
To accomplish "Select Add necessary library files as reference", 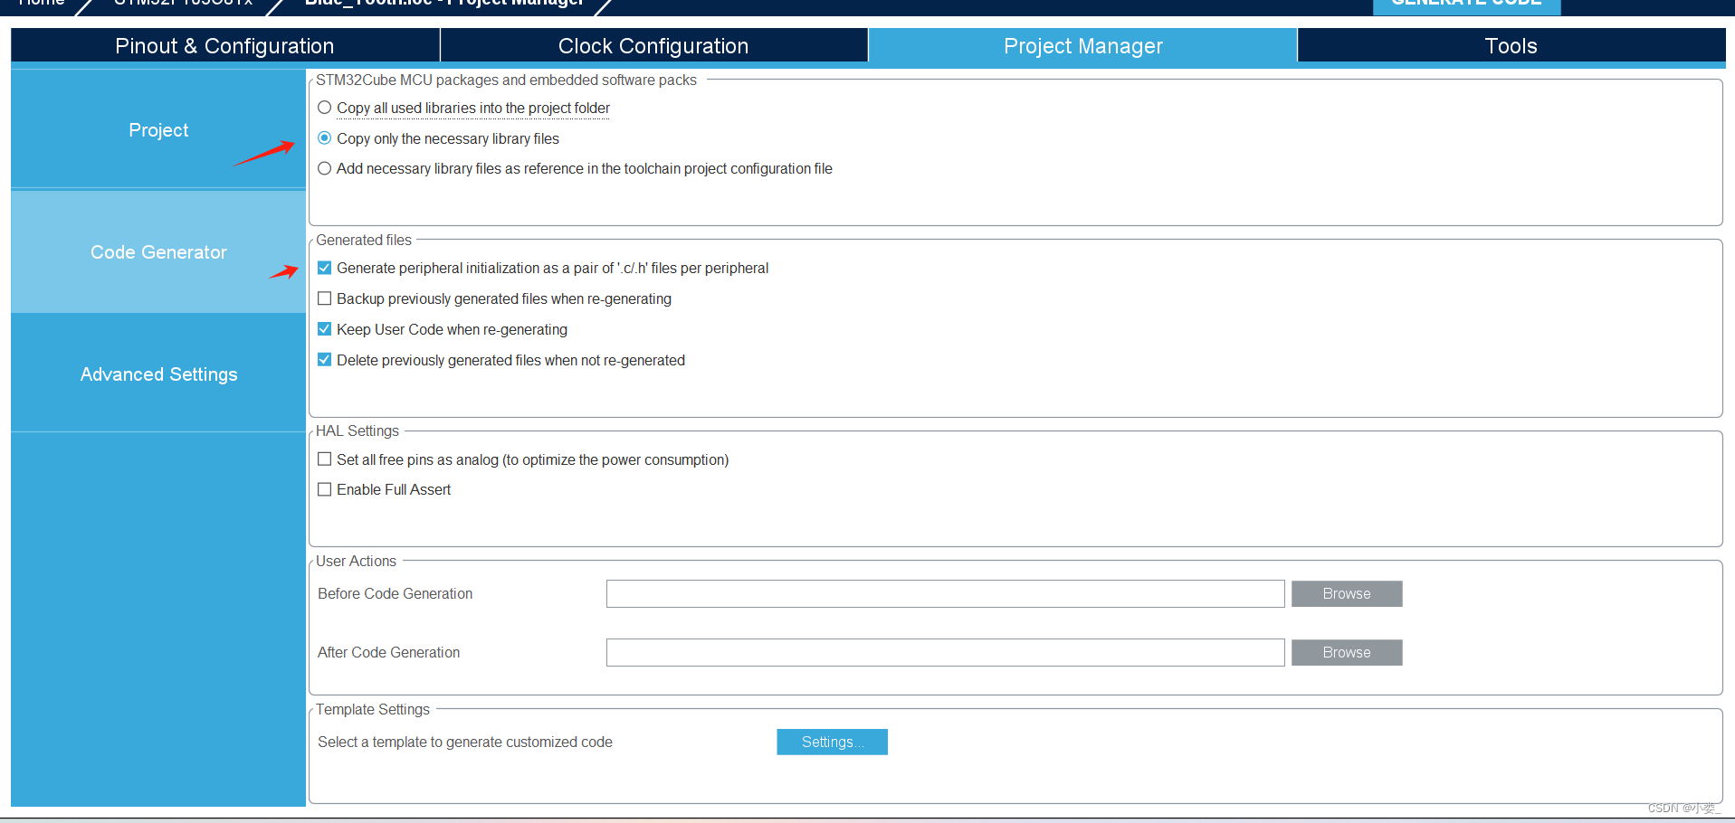I will coord(325,168).
